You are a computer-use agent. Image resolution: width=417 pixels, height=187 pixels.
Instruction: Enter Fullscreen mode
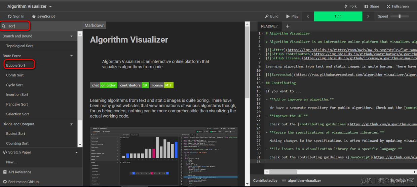point(398,6)
